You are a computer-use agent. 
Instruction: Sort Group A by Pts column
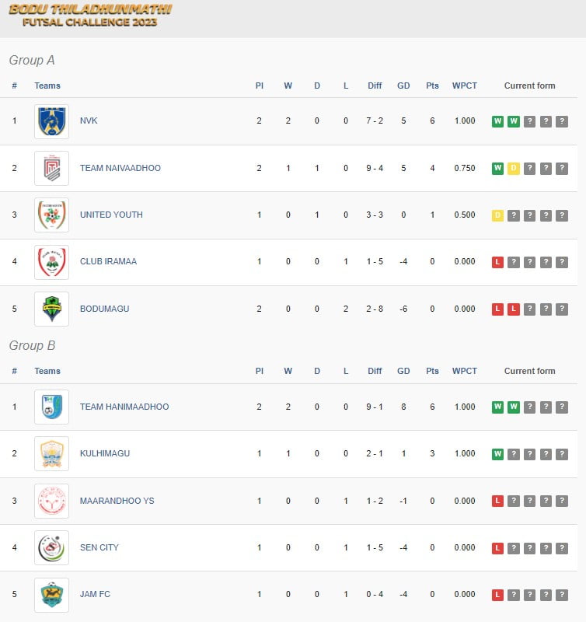pyautogui.click(x=432, y=86)
